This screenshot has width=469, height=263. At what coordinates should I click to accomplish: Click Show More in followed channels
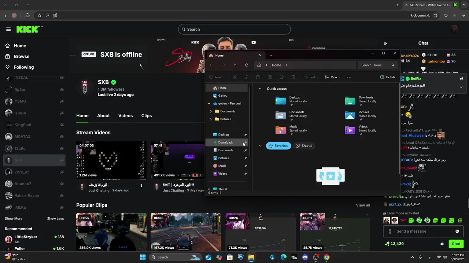pos(14,218)
